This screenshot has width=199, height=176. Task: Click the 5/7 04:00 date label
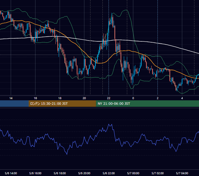182,173
